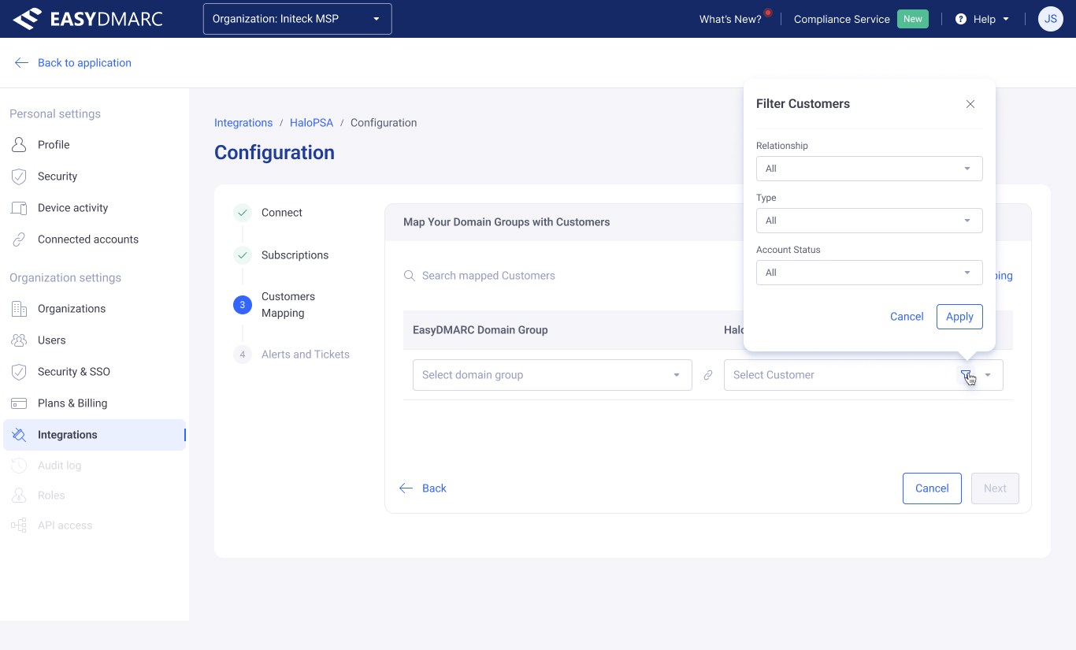This screenshot has width=1076, height=650.
Task: Open API access
Action: tap(65, 526)
